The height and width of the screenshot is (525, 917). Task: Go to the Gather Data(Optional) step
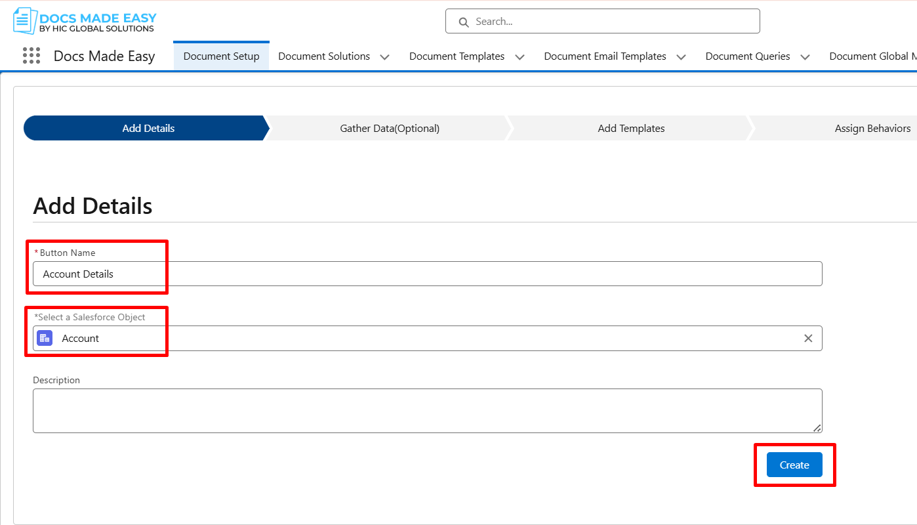[390, 129]
